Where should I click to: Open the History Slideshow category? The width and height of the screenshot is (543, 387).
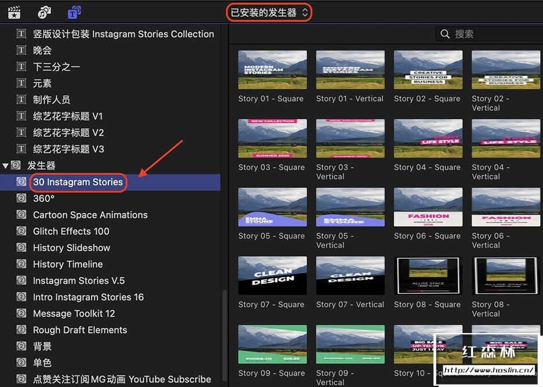point(110,248)
